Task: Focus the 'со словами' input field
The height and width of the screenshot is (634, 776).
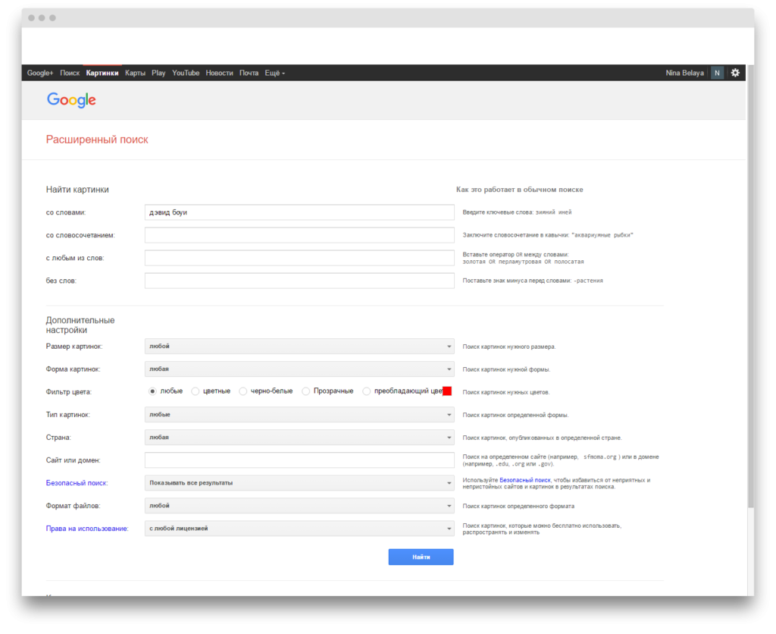Action: (x=299, y=212)
